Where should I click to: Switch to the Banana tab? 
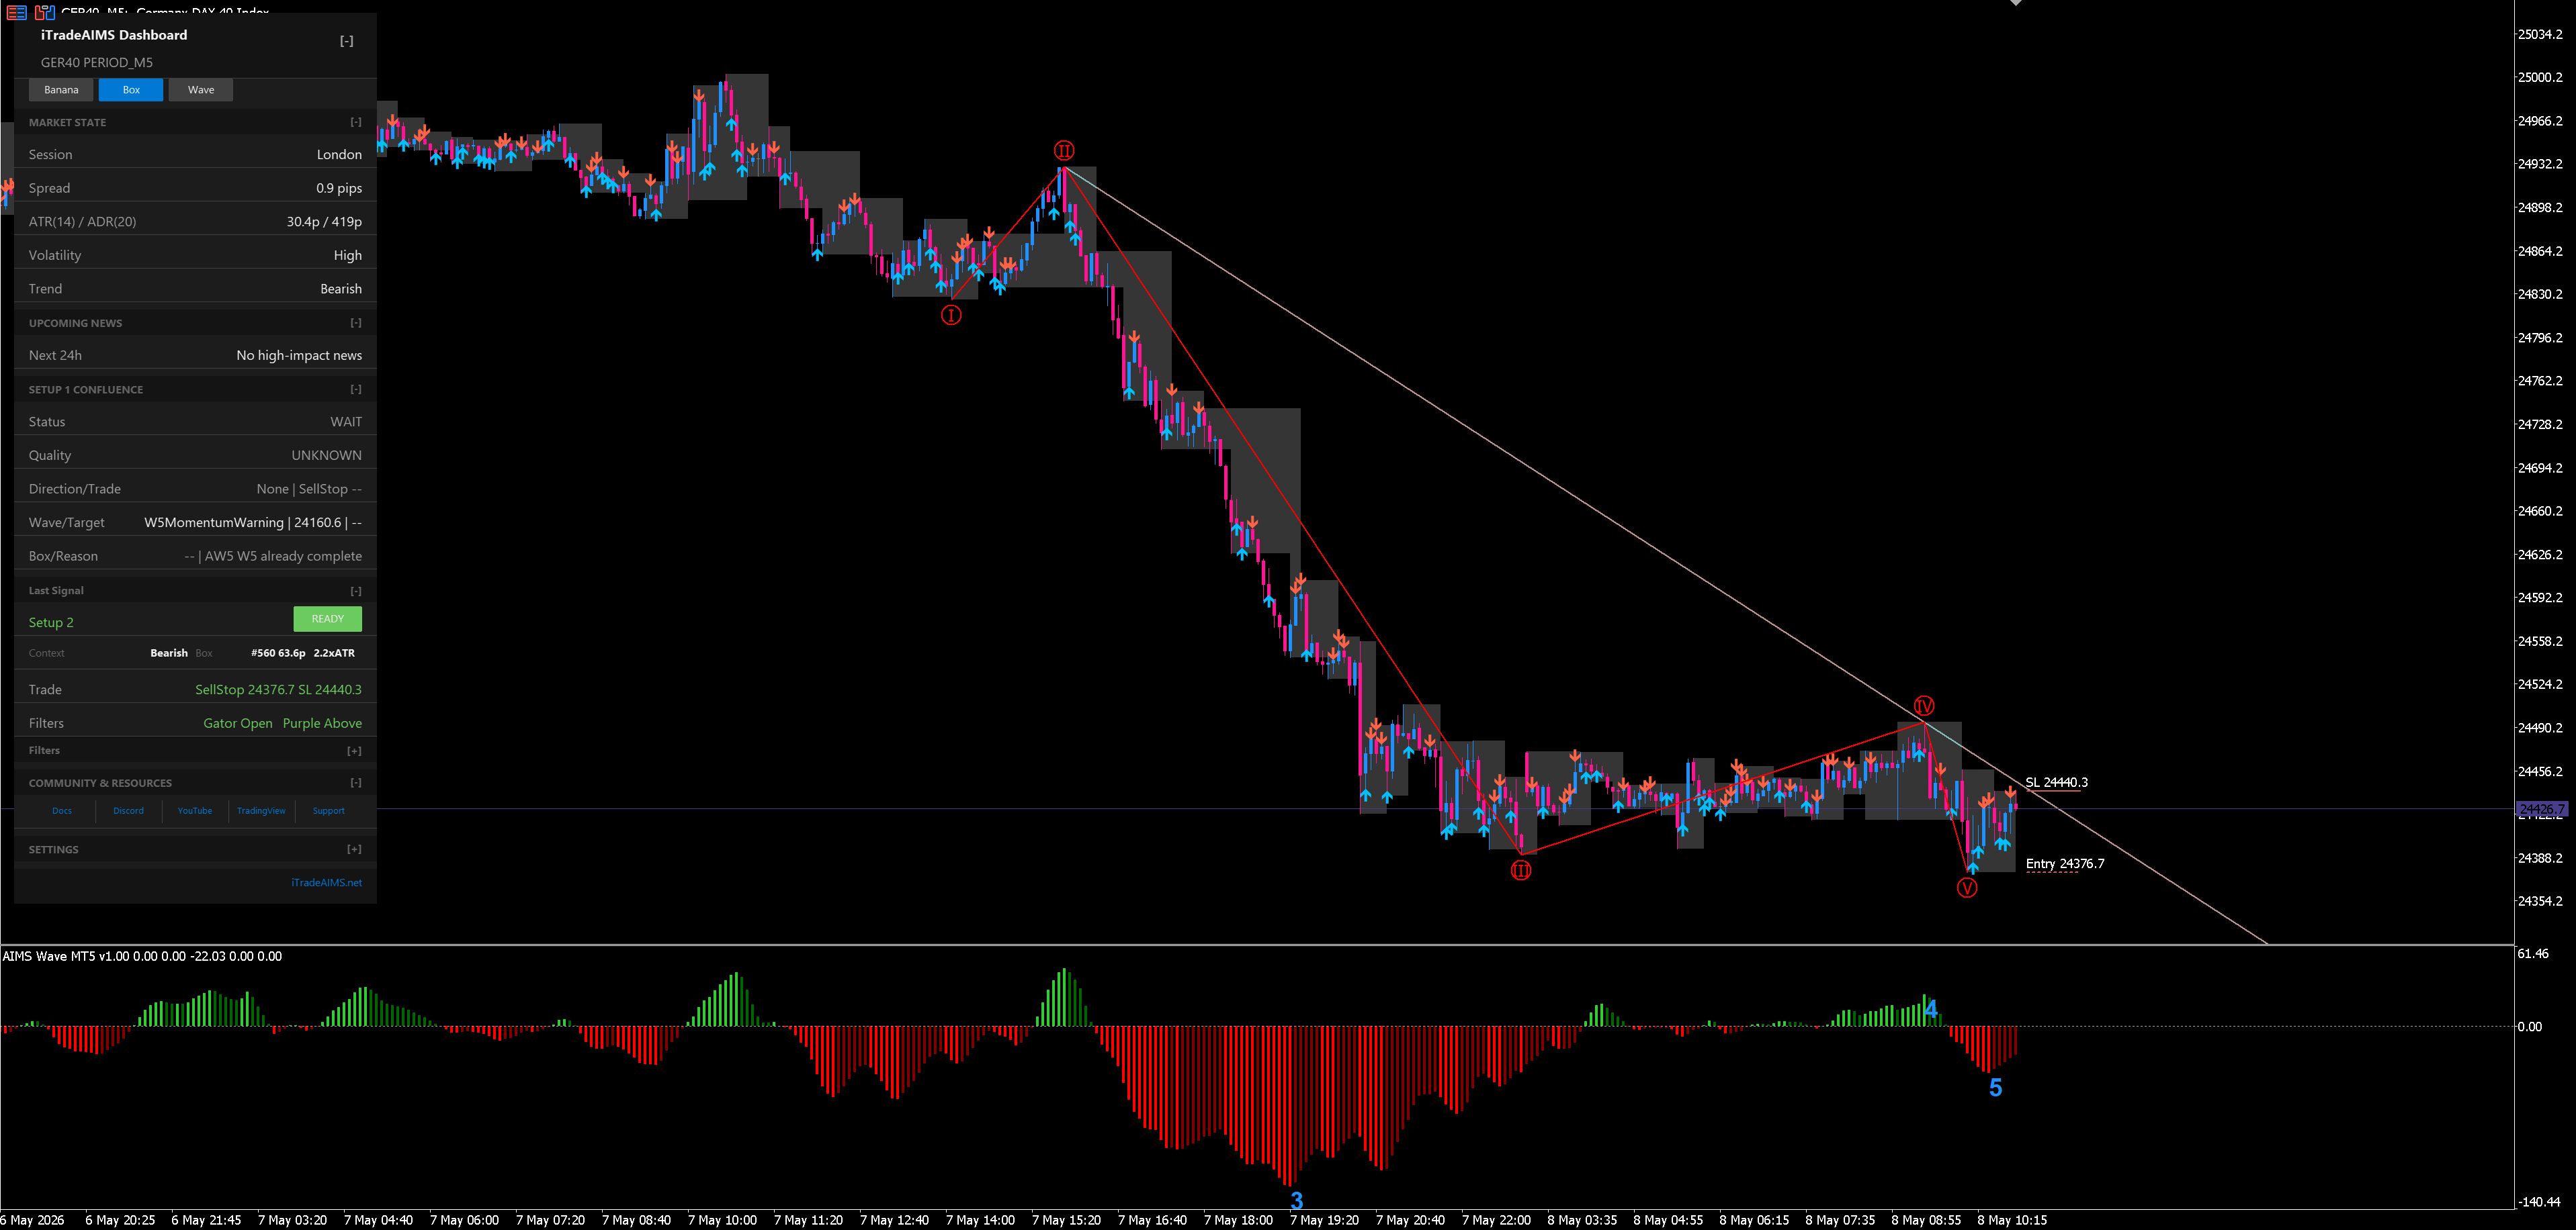[x=61, y=90]
